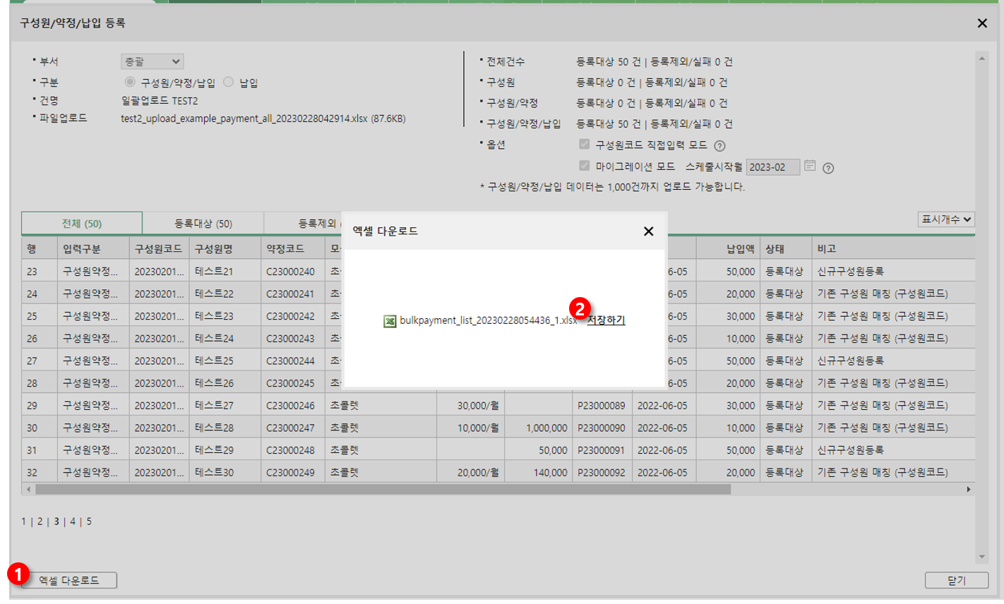Click the 저장하기 link to save file

tap(606, 320)
